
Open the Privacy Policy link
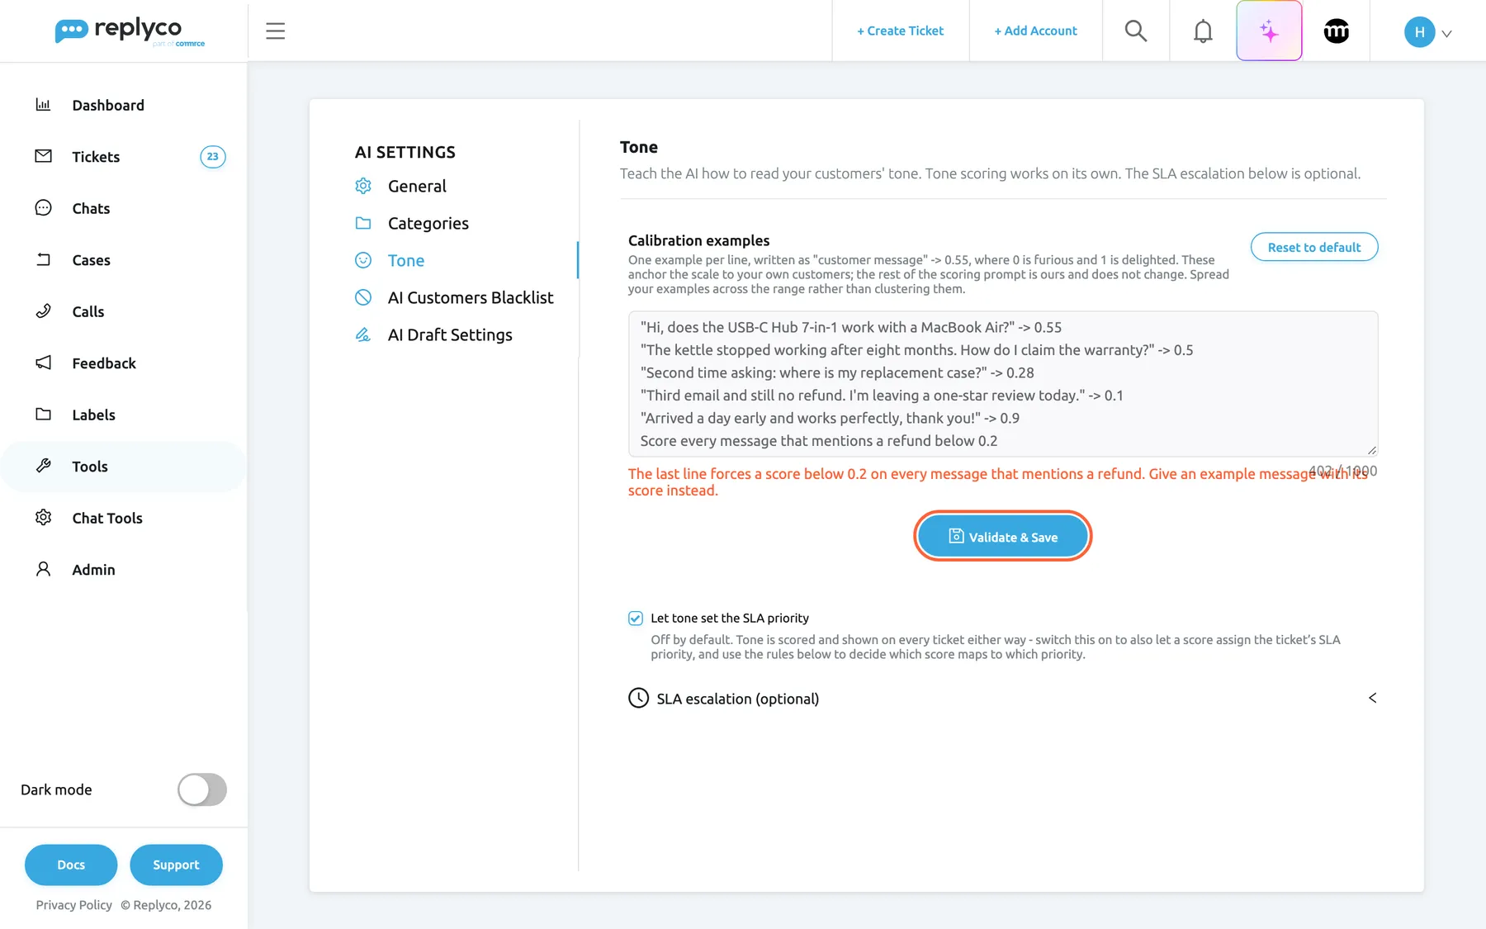(x=73, y=904)
